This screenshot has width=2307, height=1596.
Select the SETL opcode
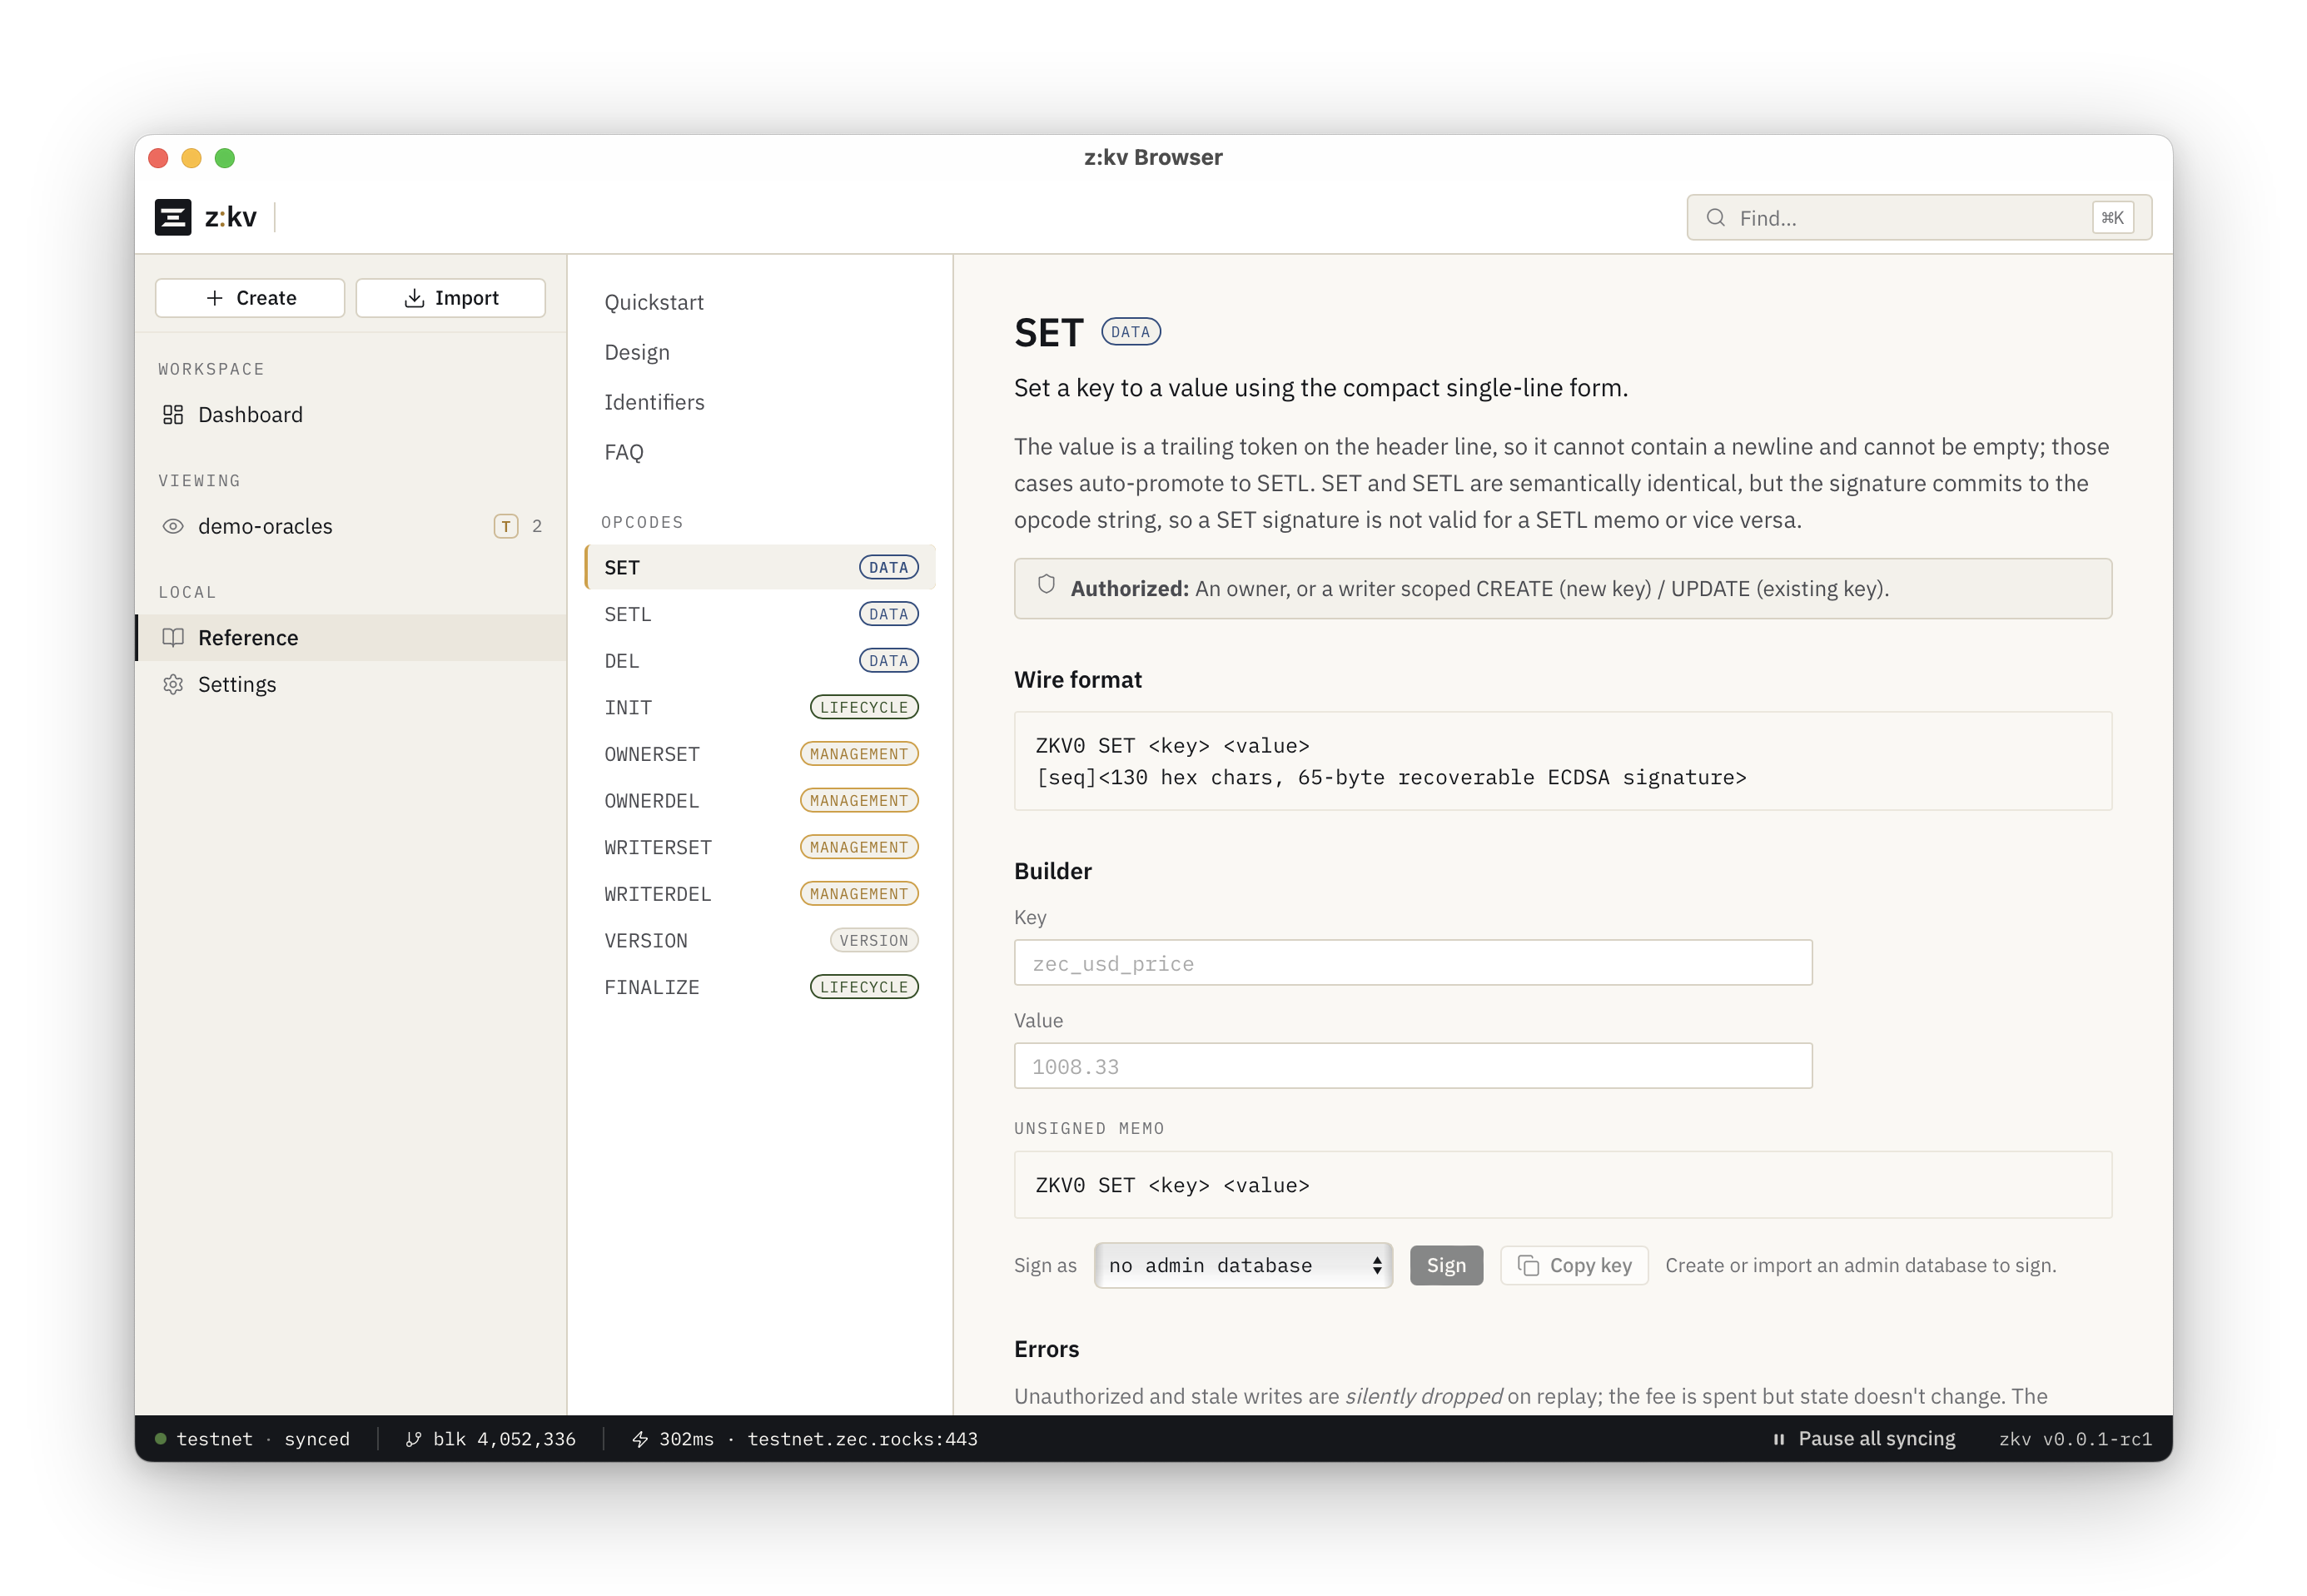pyautogui.click(x=760, y=614)
